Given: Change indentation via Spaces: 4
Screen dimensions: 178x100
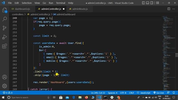Looking at the screenshot, I should click(x=112, y=93).
